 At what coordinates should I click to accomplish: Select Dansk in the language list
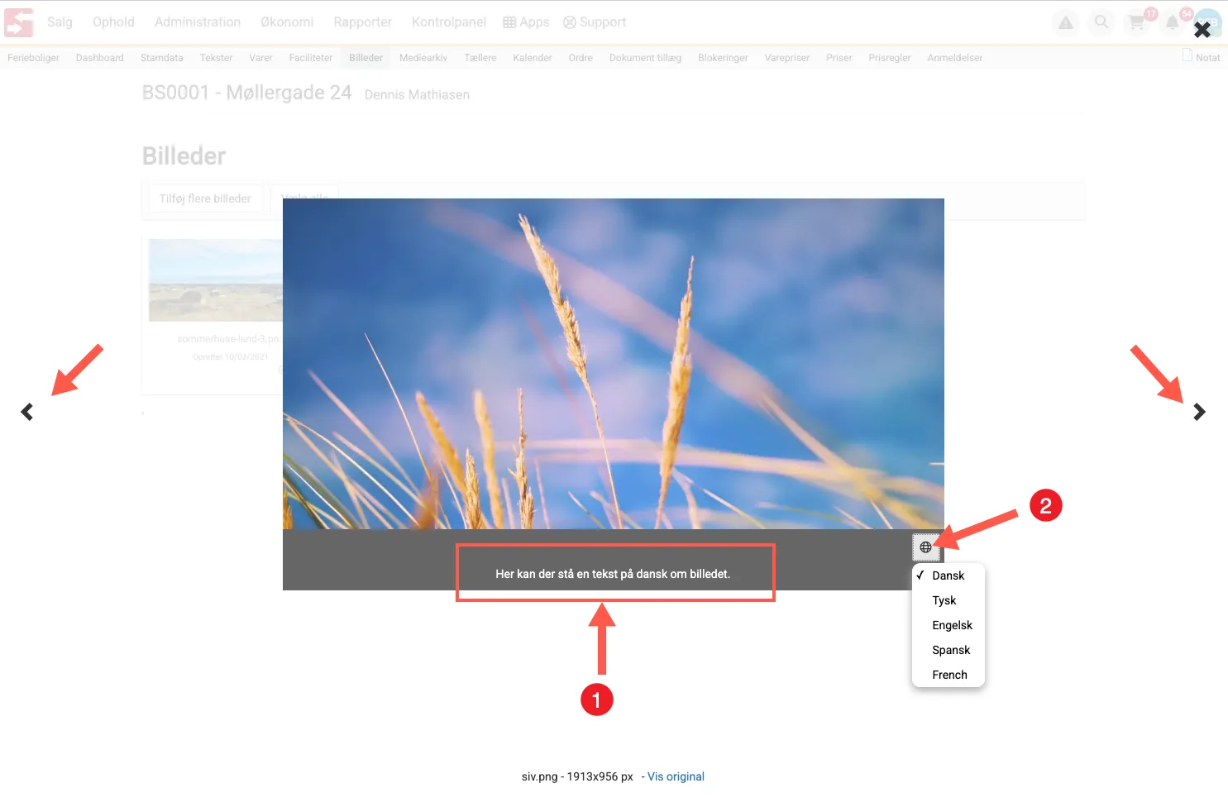click(x=948, y=575)
